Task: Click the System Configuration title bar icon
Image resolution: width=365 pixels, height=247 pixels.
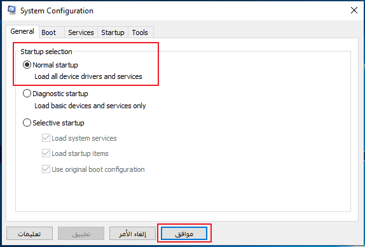Action: coord(11,10)
